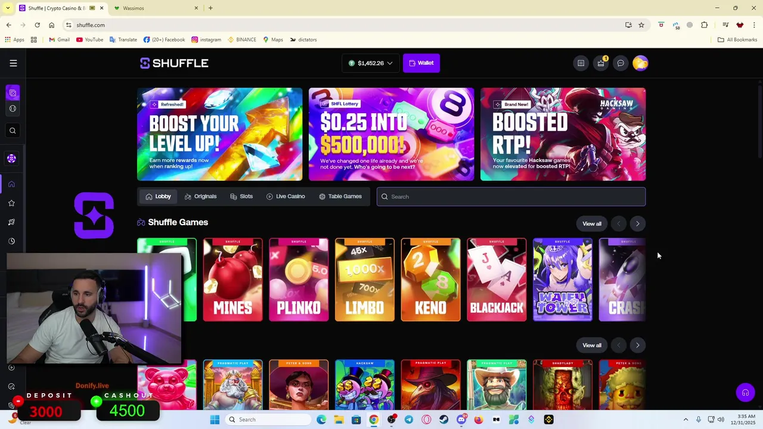
Task: Open the Boosted RTP Hacksaw banner
Action: click(x=563, y=134)
